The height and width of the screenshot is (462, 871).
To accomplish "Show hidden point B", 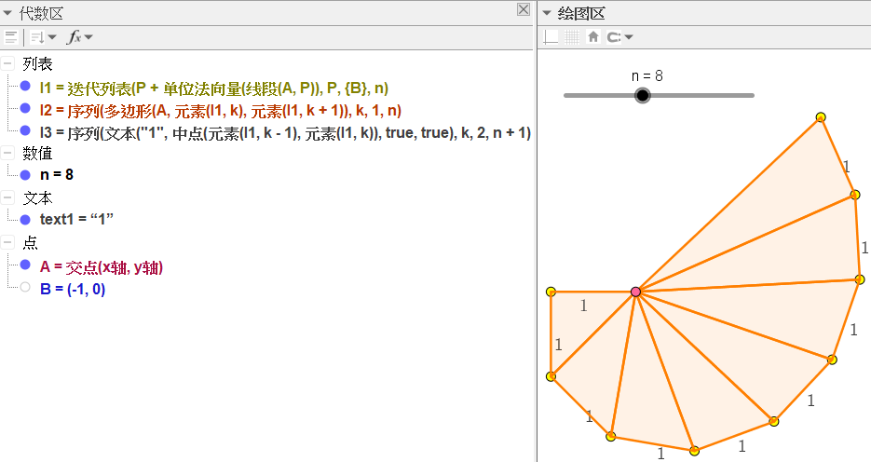I will click(25, 287).
